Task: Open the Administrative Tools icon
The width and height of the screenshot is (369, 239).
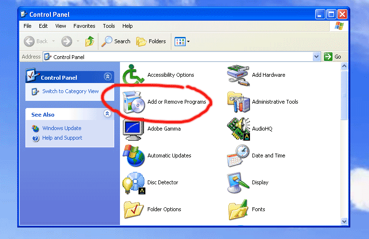Action: [238, 102]
